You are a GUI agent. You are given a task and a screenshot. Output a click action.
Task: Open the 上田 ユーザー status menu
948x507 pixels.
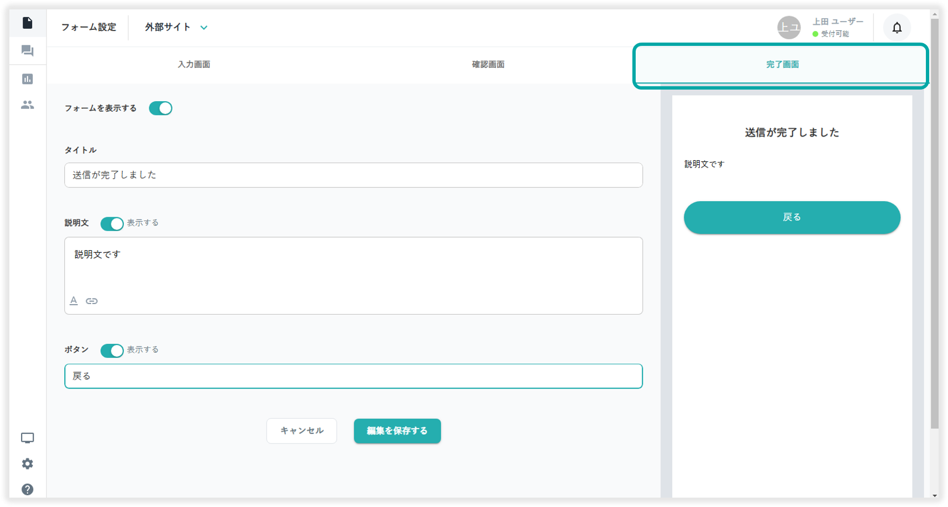pos(821,28)
